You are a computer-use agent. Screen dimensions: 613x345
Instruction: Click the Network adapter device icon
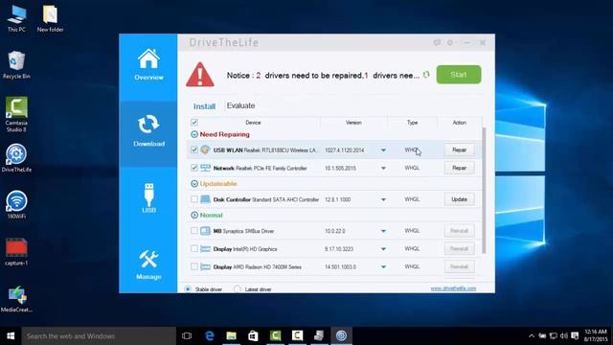(205, 168)
